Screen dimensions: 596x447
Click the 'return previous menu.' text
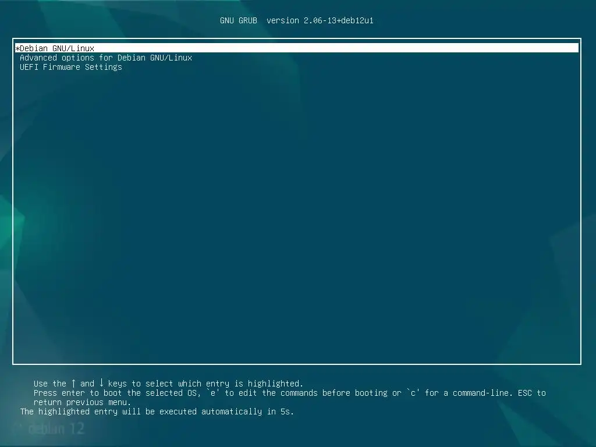pyautogui.click(x=82, y=402)
